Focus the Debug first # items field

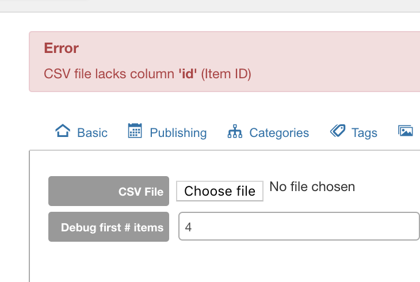tap(299, 226)
